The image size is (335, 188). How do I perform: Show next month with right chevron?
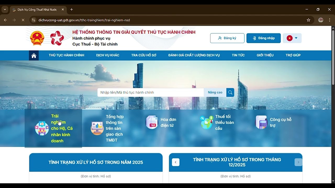298,162
